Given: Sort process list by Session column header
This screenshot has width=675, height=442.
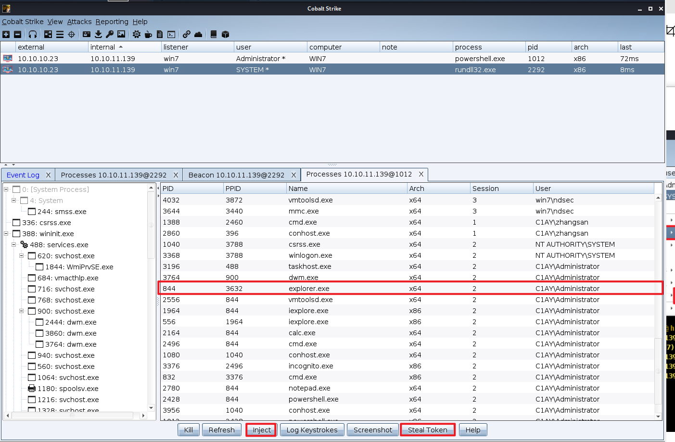Looking at the screenshot, I should (502, 189).
